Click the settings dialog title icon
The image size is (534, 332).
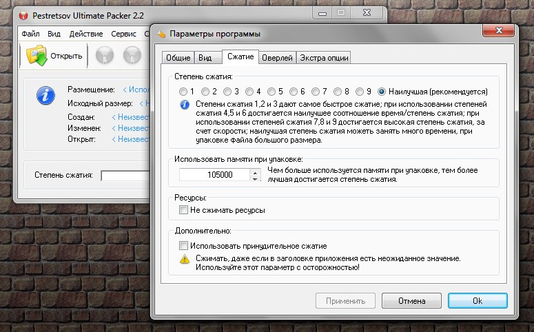coord(161,34)
